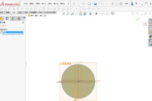Open SOLIDWORKS Resources home task pane tab
Viewport: 152px width, 101px height.
(150, 20)
